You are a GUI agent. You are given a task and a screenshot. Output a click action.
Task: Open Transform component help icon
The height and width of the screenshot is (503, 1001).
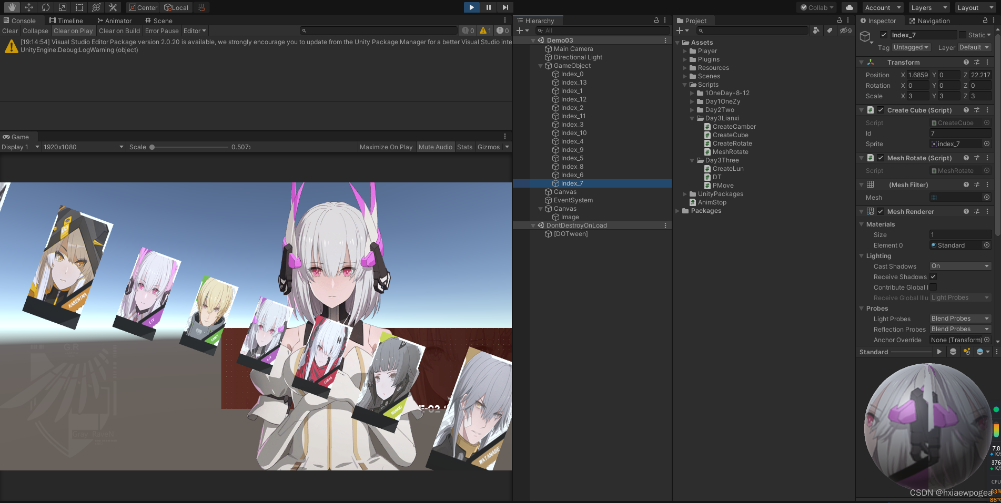click(x=966, y=63)
